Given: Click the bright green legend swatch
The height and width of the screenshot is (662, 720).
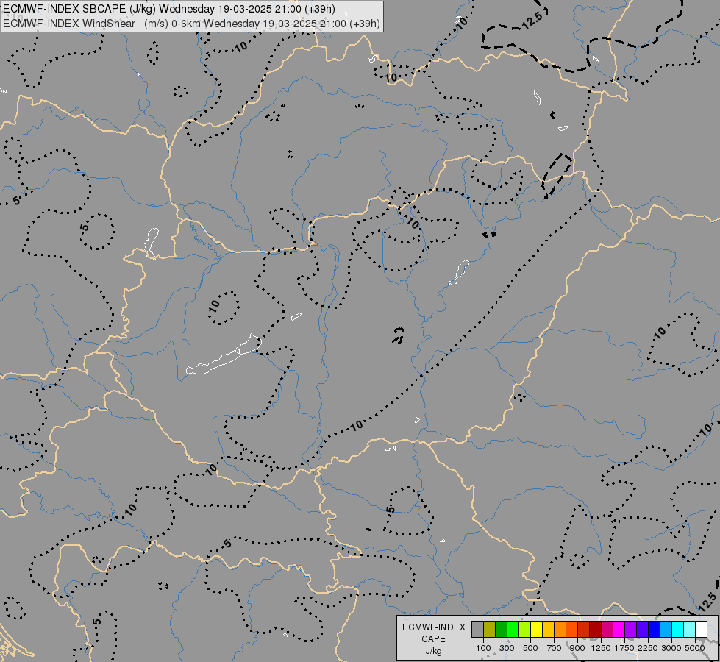Looking at the screenshot, I should (x=513, y=629).
